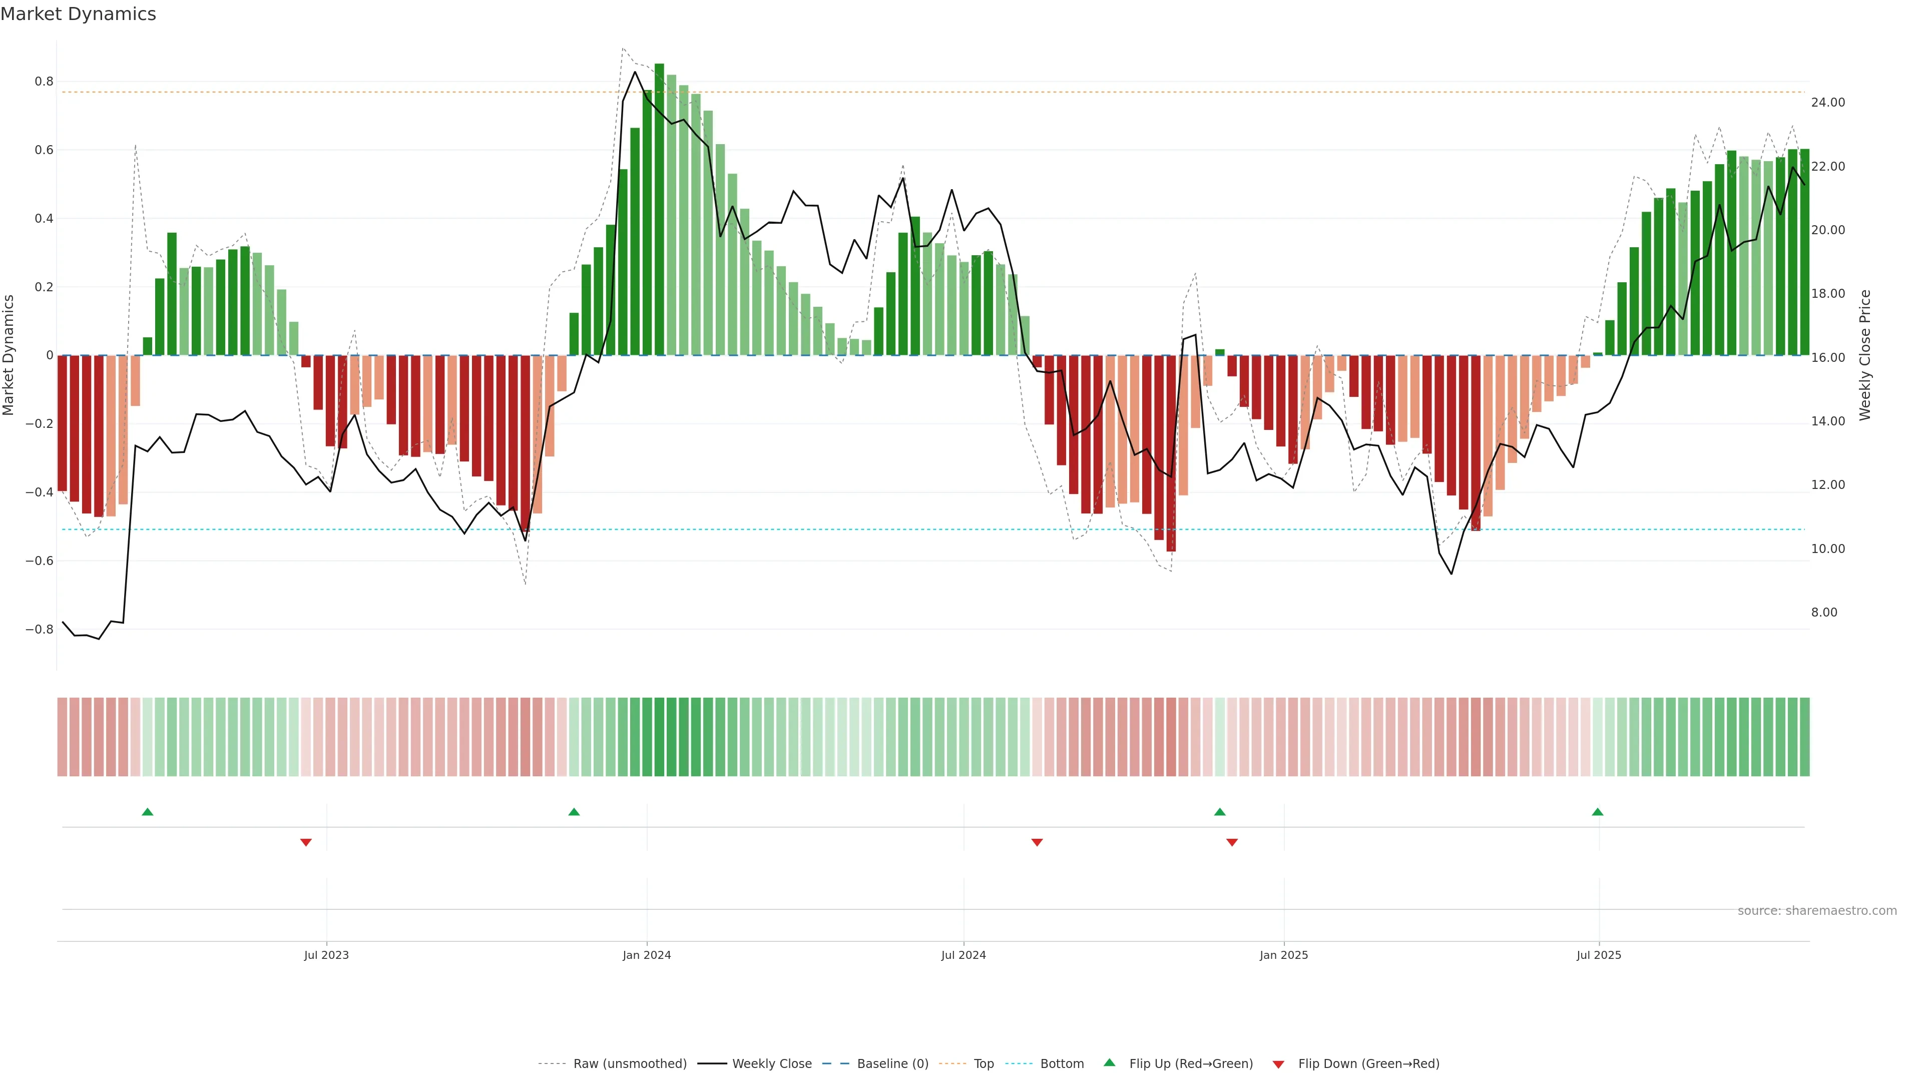Toggle the Baseline (0) legend series
1922x1081 pixels.
[x=892, y=1064]
